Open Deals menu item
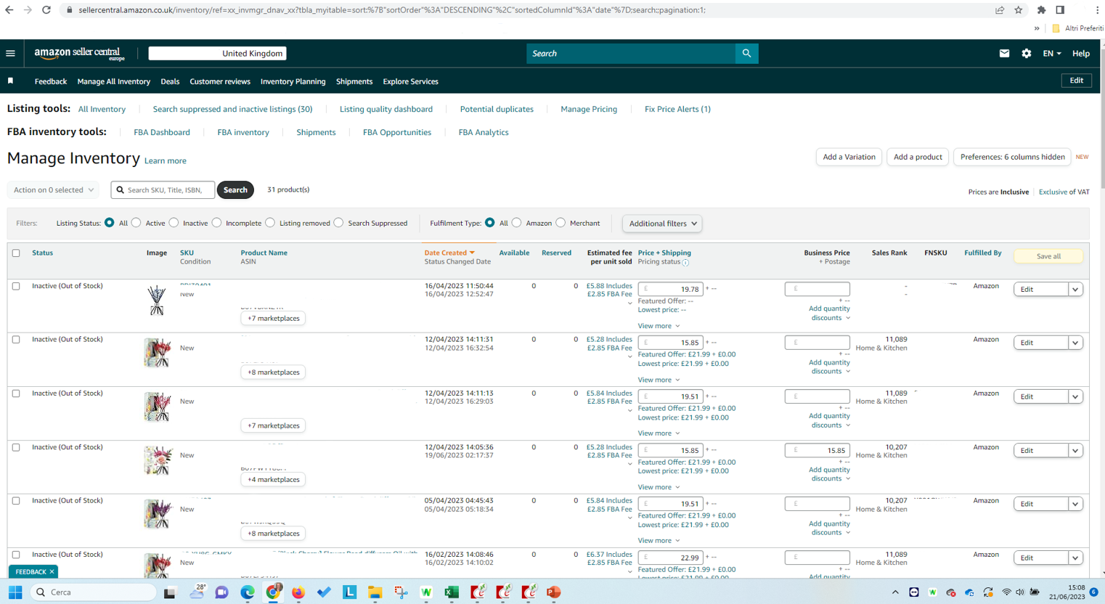This screenshot has width=1105, height=604. 170,81
